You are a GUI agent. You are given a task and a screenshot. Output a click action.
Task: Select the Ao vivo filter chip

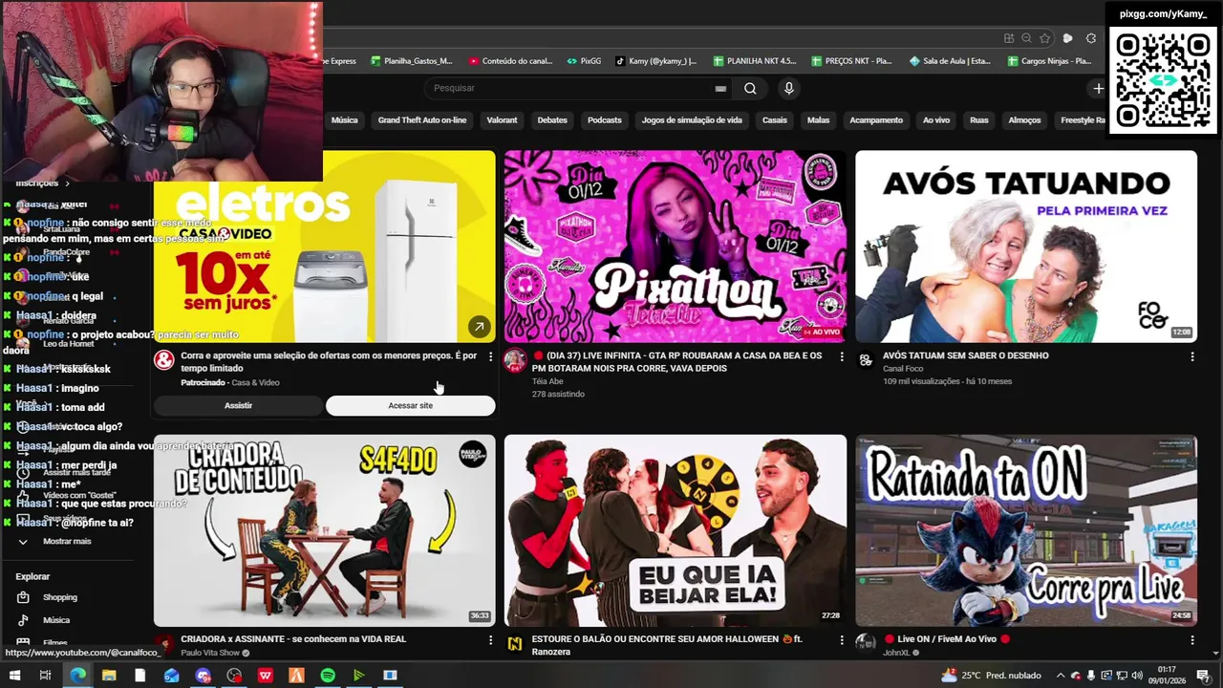pyautogui.click(x=936, y=120)
